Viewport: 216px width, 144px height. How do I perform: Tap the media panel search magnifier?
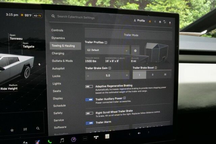pyautogui.click(x=38, y=128)
